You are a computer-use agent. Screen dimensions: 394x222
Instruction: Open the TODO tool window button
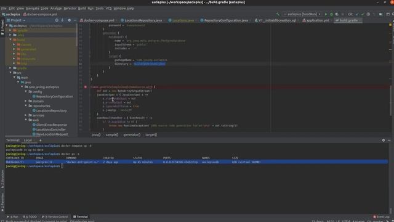click(30, 216)
